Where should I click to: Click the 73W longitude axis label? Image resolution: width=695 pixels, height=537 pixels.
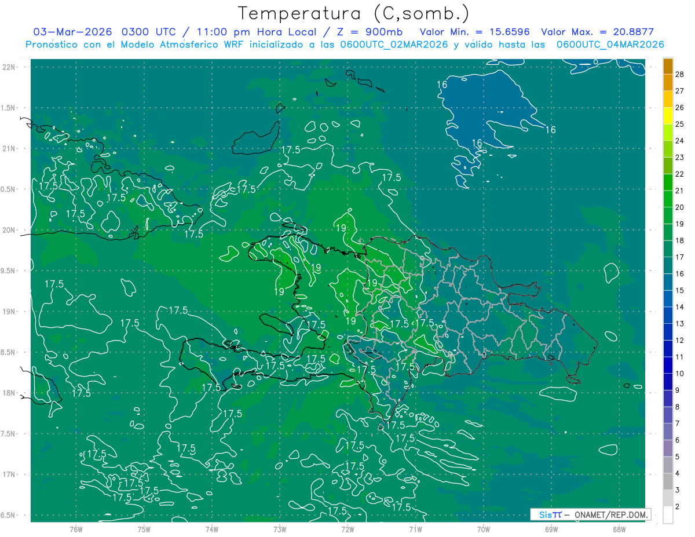tap(280, 529)
